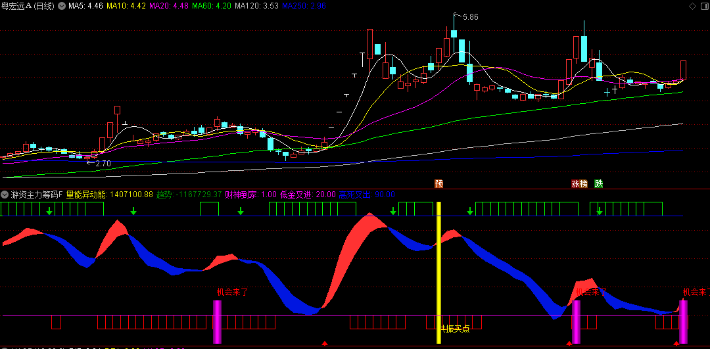The image size is (710, 349).
Task: Click the 跌 decline marker icon
Action: click(598, 184)
